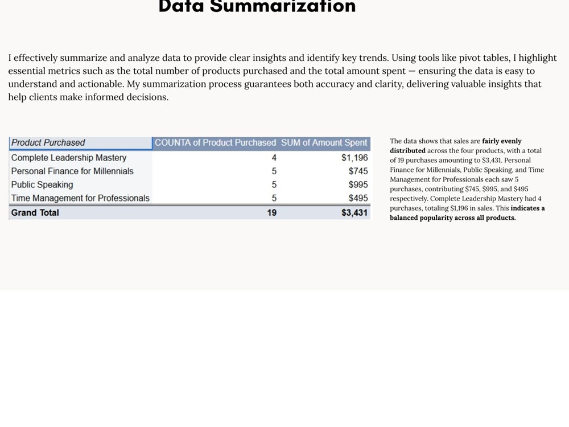Click the $995 amount cell
Image resolution: width=569 pixels, height=427 pixels.
[x=358, y=184]
